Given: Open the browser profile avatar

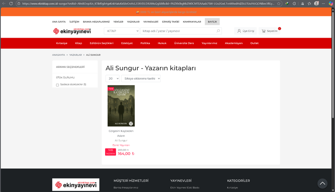Looking at the screenshot, I should [317, 3].
